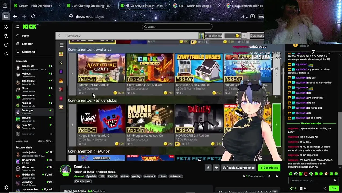Open chat settings gear icon

point(325,188)
